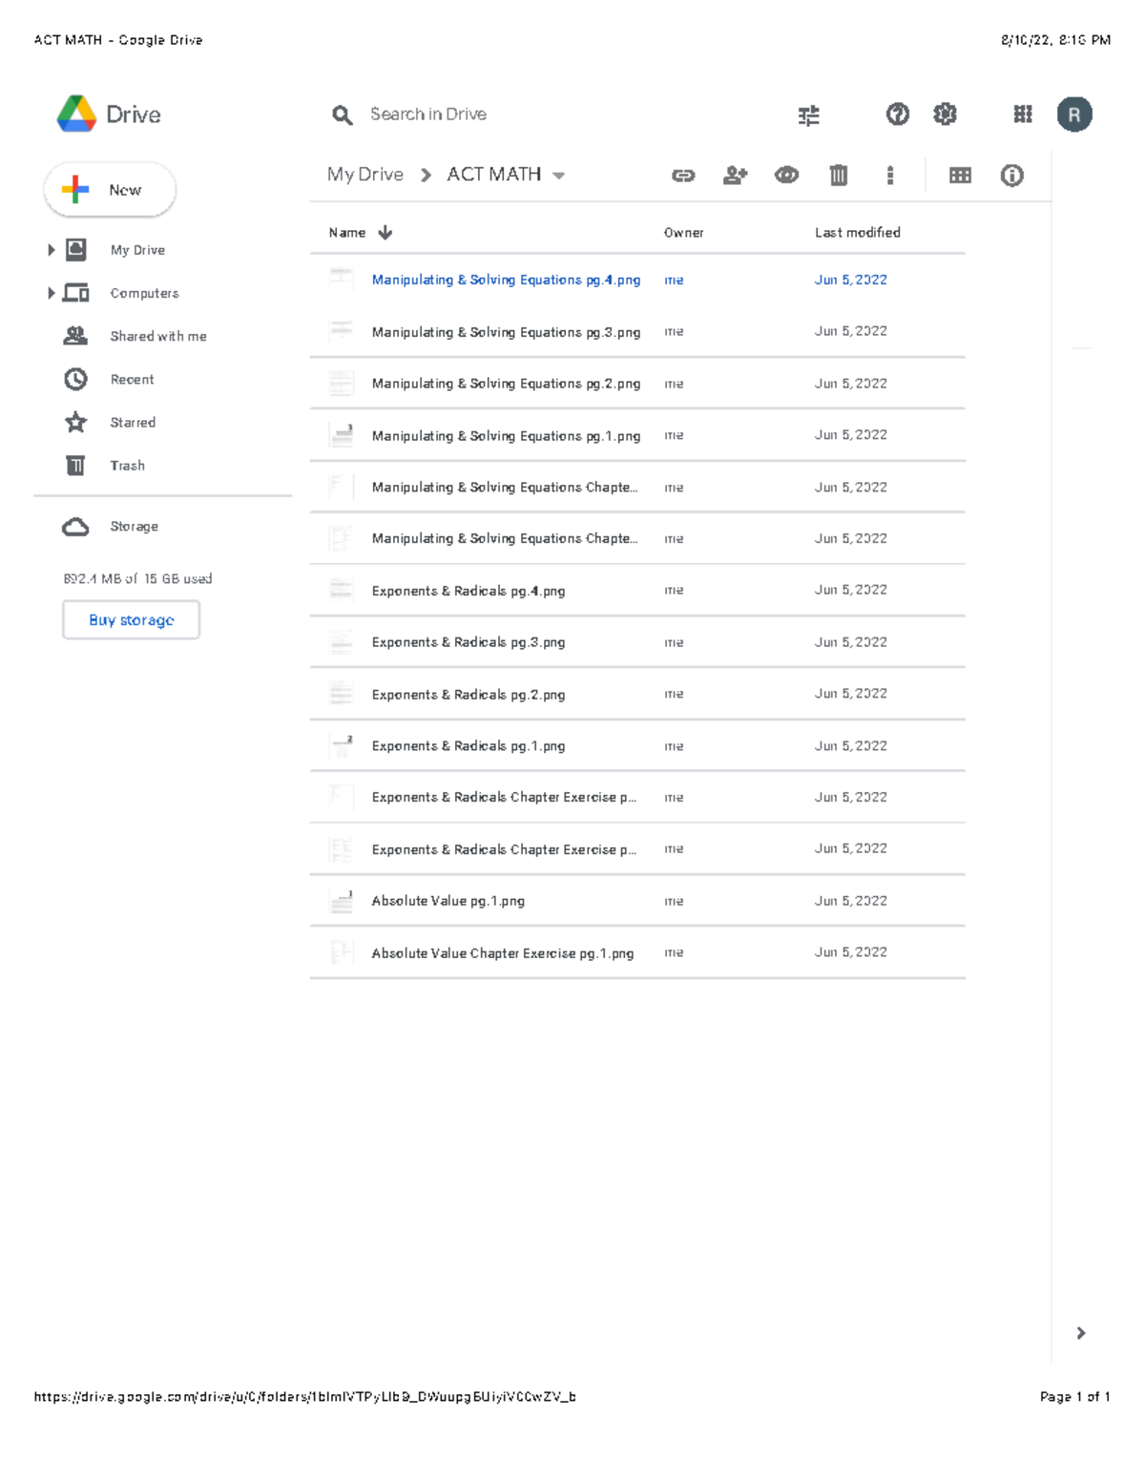Expand My Drive in the sidebar
The image size is (1145, 1482).
pos(51,250)
